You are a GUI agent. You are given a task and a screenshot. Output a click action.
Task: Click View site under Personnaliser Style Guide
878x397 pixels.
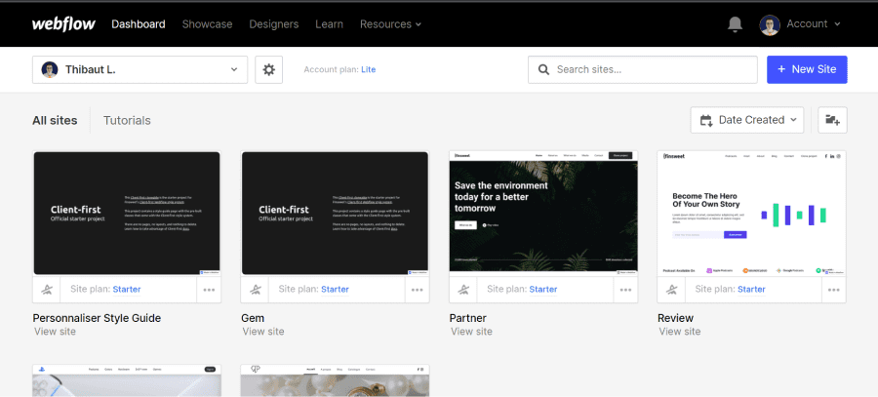(x=55, y=332)
